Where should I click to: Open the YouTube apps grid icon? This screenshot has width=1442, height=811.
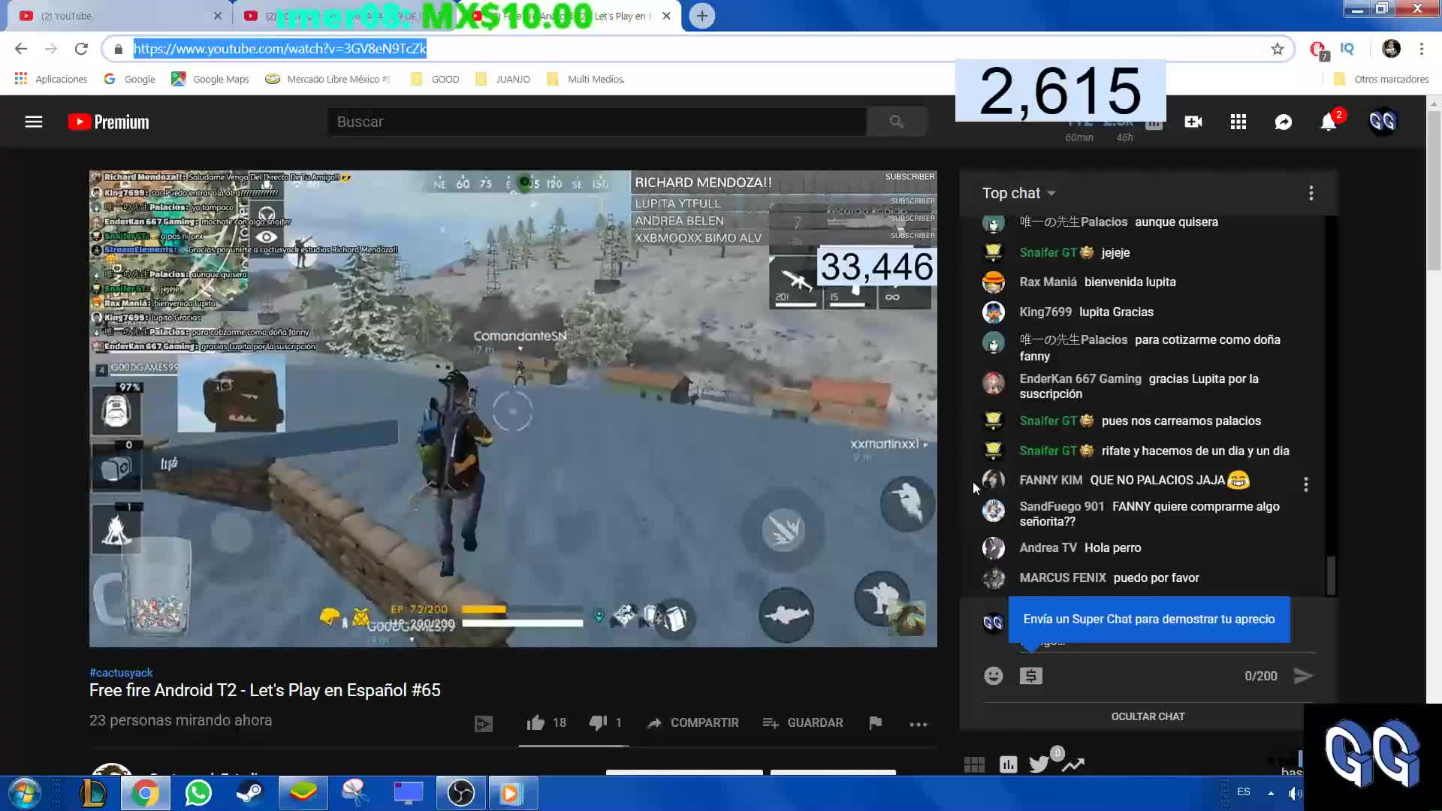click(1238, 122)
